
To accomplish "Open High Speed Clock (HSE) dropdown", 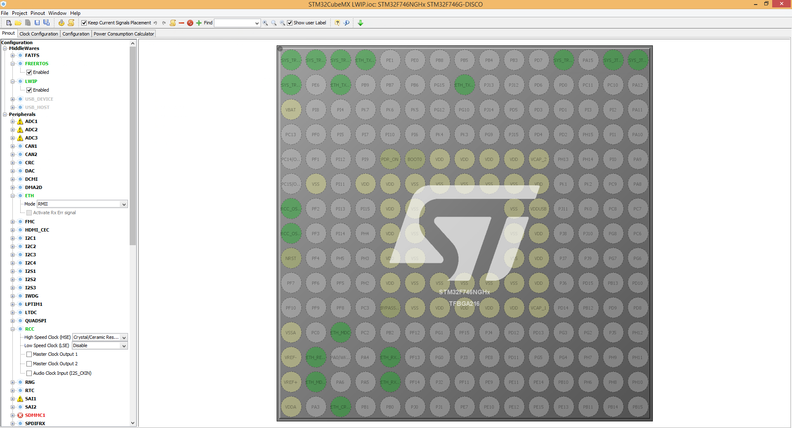I will [x=124, y=337].
